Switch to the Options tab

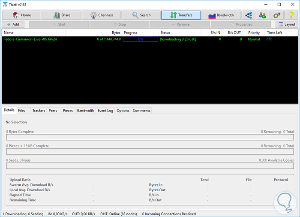[x=123, y=111]
